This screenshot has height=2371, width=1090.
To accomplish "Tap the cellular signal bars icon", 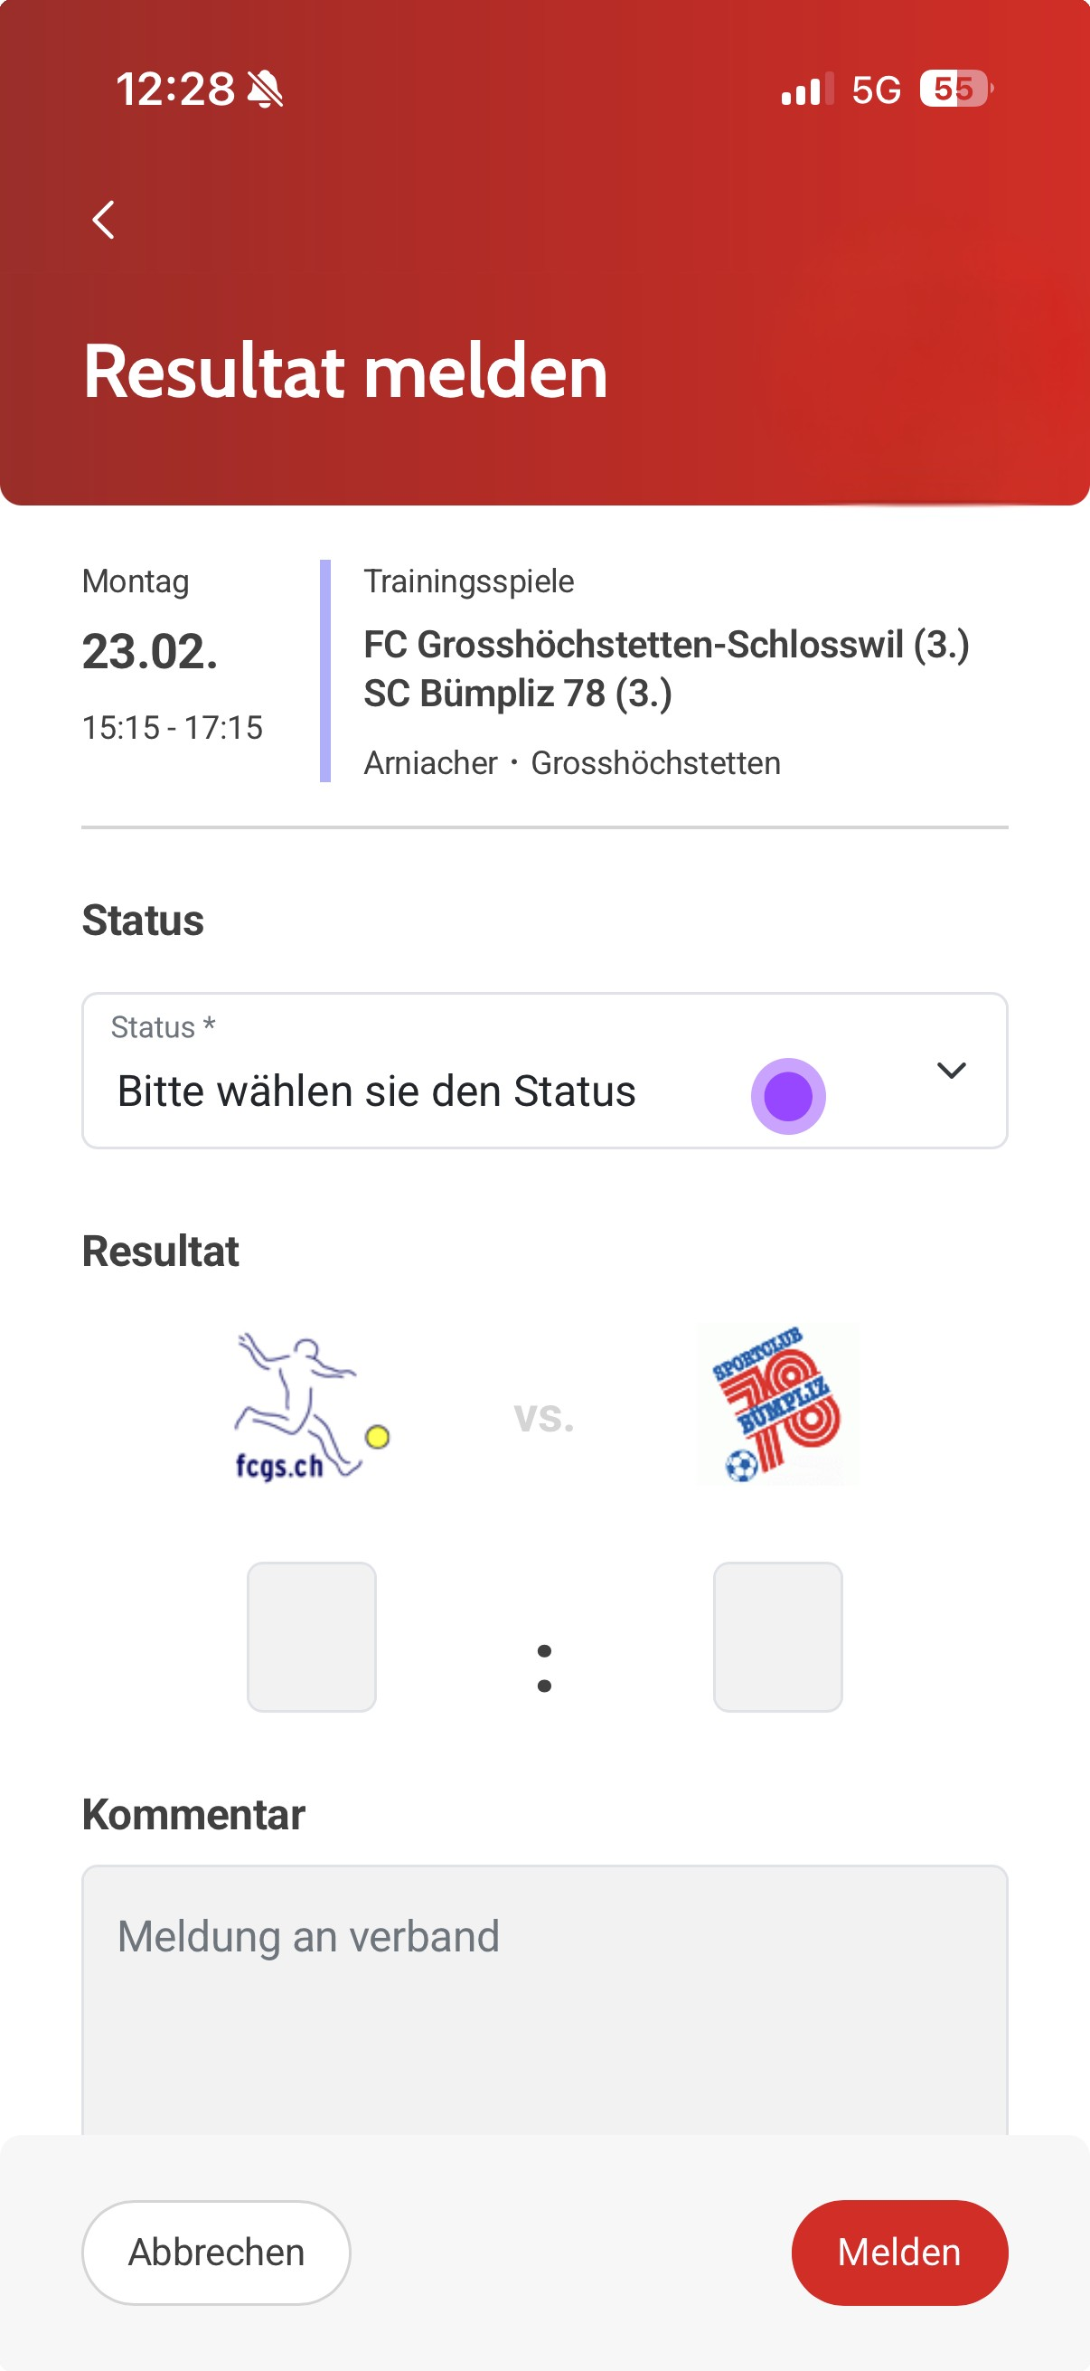I will tap(807, 90).
